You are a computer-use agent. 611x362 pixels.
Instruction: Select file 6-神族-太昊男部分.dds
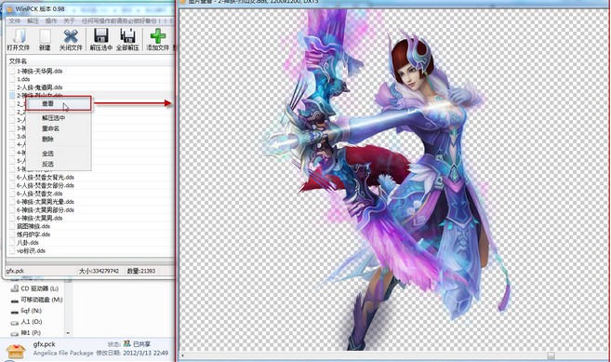(46, 210)
